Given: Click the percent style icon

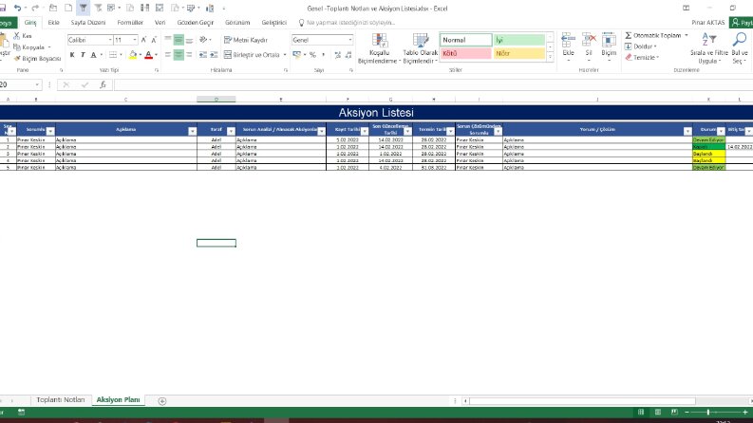Looking at the screenshot, I should pos(312,55).
